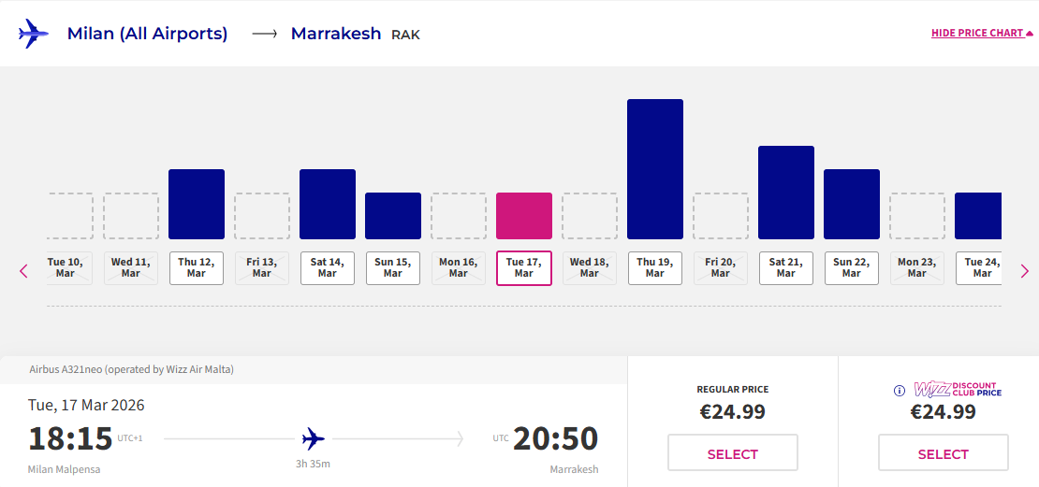Viewport: 1039px width, 487px height.
Task: Collapse chart via Hide Price Chart
Action: pyautogui.click(x=982, y=34)
